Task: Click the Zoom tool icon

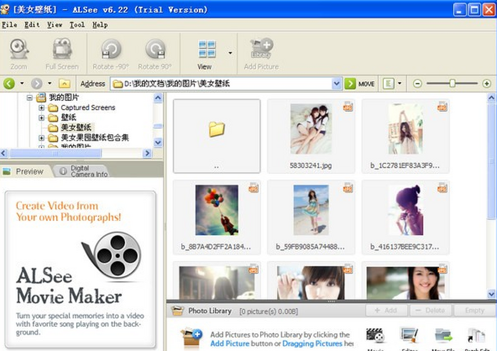Action: (x=19, y=50)
